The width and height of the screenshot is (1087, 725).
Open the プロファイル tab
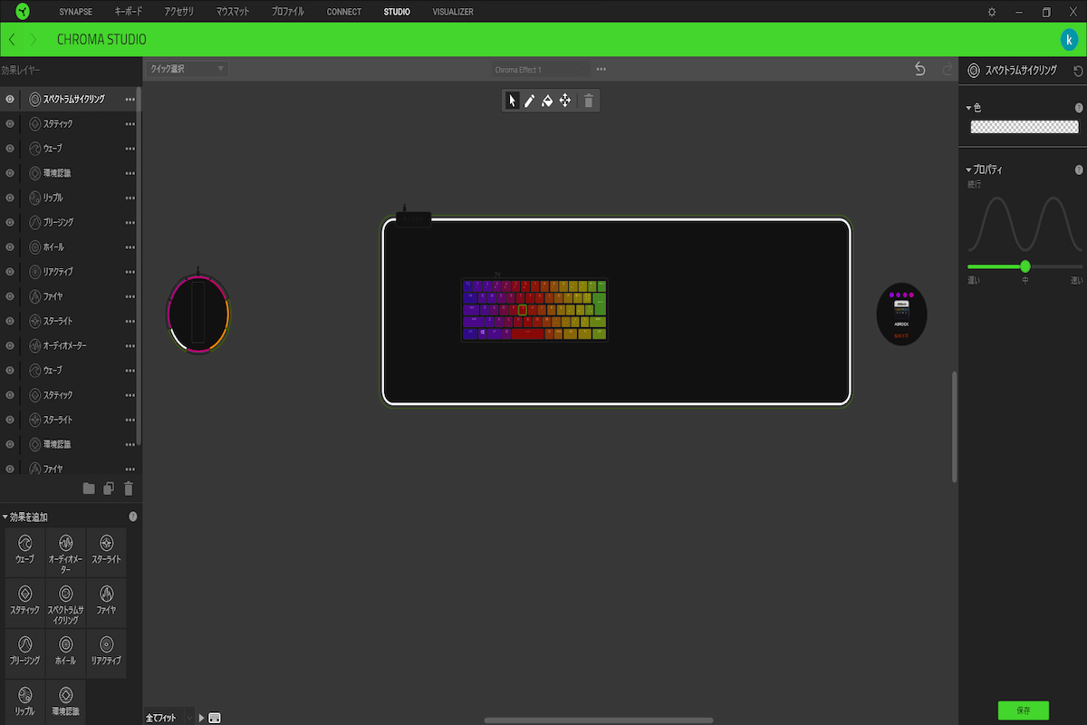click(288, 12)
